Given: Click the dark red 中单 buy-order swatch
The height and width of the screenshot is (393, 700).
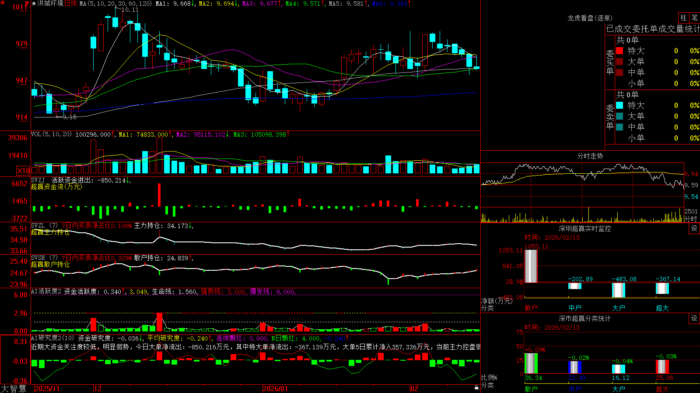Looking at the screenshot, I should click(x=619, y=72).
